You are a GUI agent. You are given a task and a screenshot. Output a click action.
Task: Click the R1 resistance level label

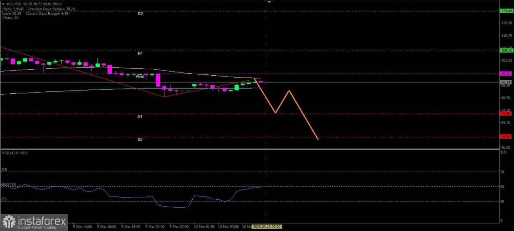[140, 53]
